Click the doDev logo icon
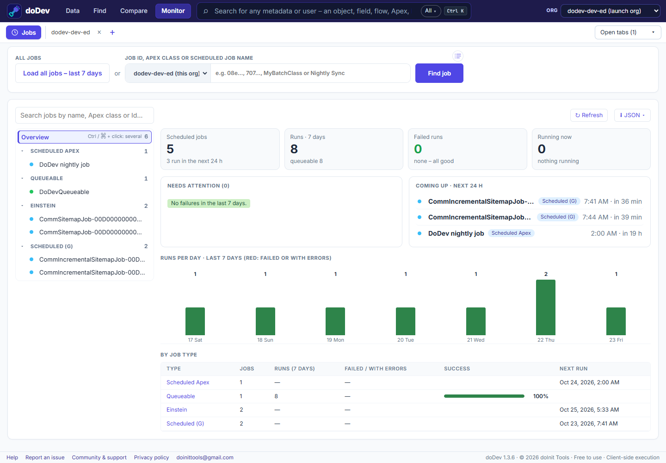Viewport: 666px width, 463px height. pyautogui.click(x=14, y=11)
